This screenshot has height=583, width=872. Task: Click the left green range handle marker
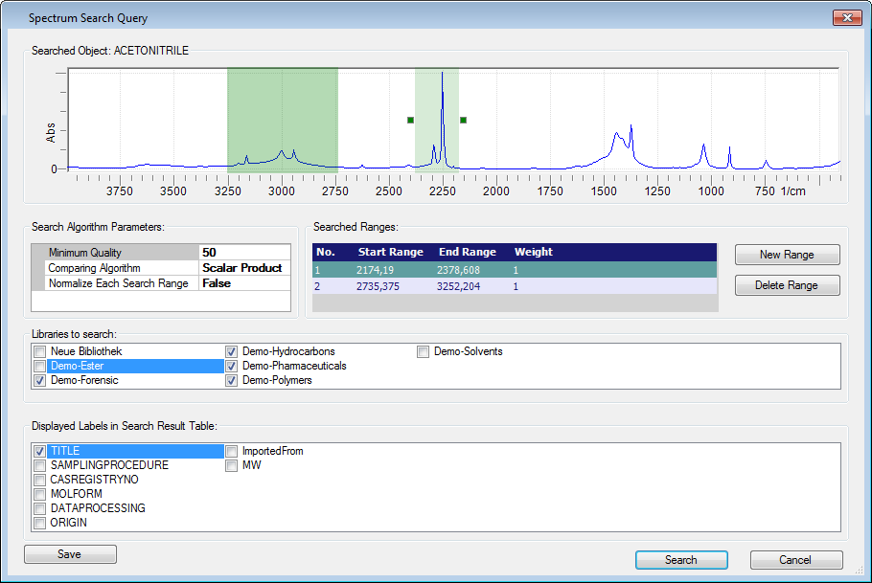(410, 120)
